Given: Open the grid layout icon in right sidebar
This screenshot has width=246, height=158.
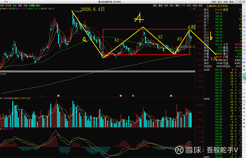Looking at the screenshot, I should tap(244, 20).
